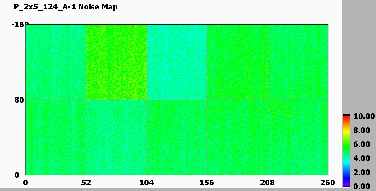Click the 10.00 label on the color legend
Image resolution: width=376 pixels, height=191 pixels.
pyautogui.click(x=361, y=116)
